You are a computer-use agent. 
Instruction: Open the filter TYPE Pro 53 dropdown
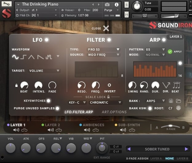click(x=103, y=49)
